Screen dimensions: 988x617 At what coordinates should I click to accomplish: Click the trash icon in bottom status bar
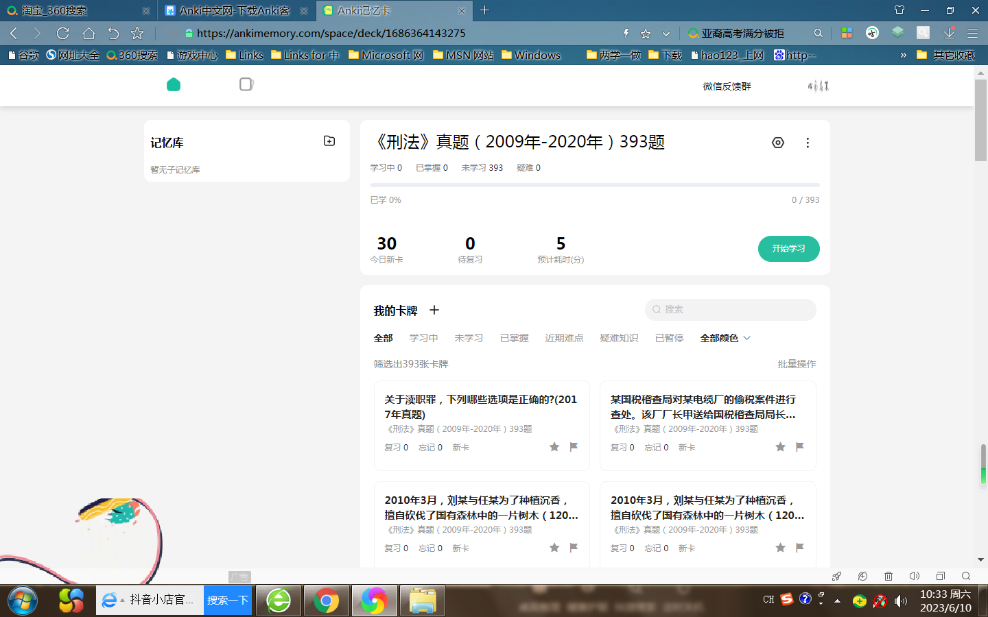click(x=889, y=577)
